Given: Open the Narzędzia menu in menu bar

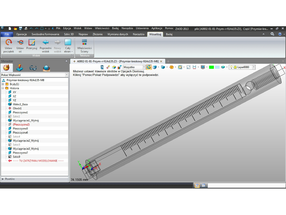Looking at the screenshot, I should (x=127, y=28).
